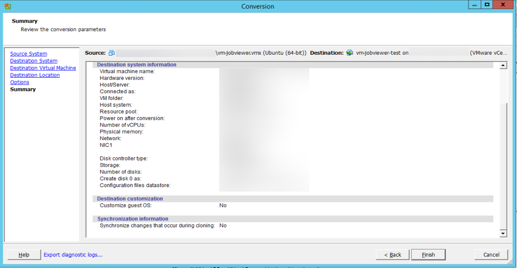Cancel the conversion wizard
The image size is (517, 268).
click(491, 254)
